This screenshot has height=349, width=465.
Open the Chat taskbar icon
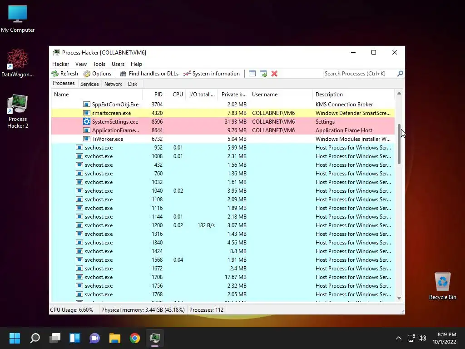[x=95, y=338]
